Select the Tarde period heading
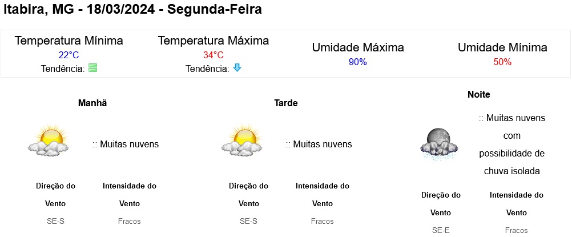572x237 pixels. (x=285, y=103)
